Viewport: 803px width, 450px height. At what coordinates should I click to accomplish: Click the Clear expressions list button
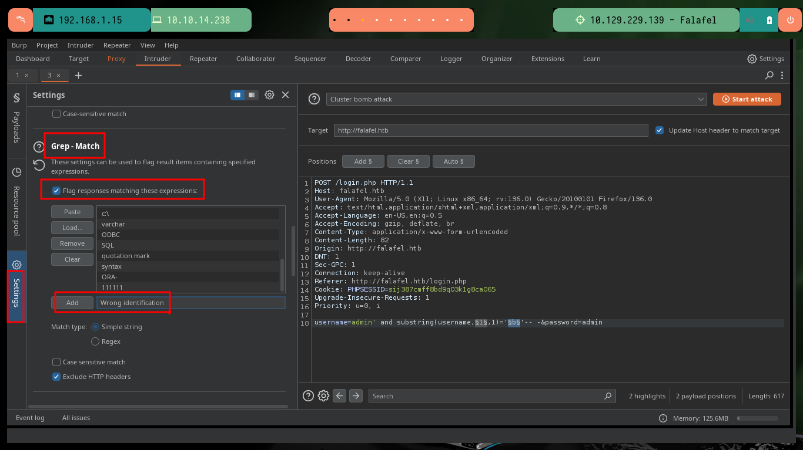72,259
